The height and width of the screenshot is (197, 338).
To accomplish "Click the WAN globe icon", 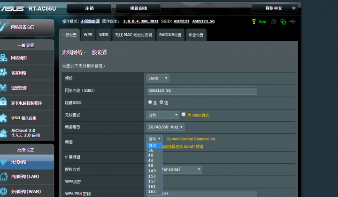I will click(3, 191).
